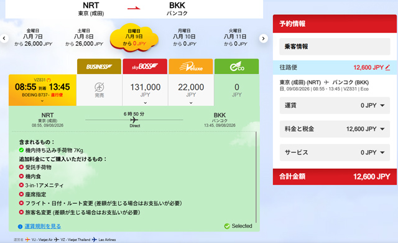Viewport: 398px width, 243px height.
Task: Show earlier dates with left arrow
Action: pos(4,39)
